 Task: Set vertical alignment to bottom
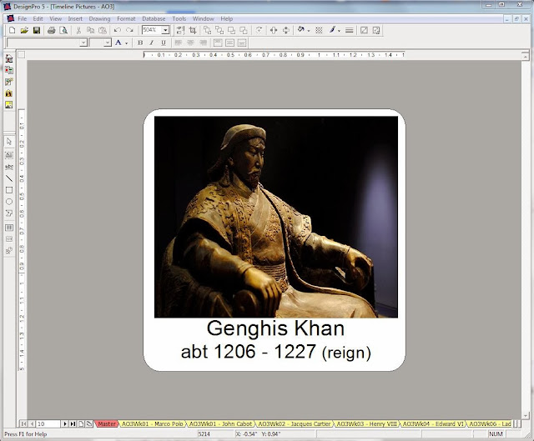coord(242,43)
